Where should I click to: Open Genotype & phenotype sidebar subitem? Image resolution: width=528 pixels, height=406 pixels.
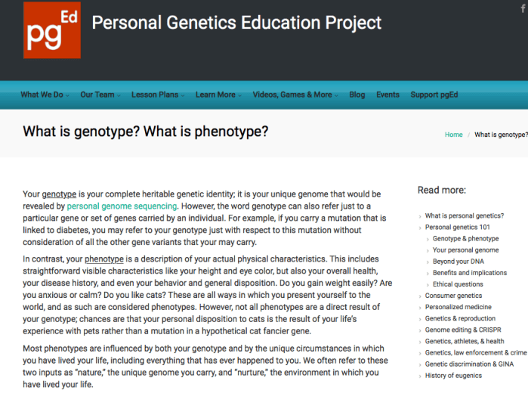click(465, 239)
